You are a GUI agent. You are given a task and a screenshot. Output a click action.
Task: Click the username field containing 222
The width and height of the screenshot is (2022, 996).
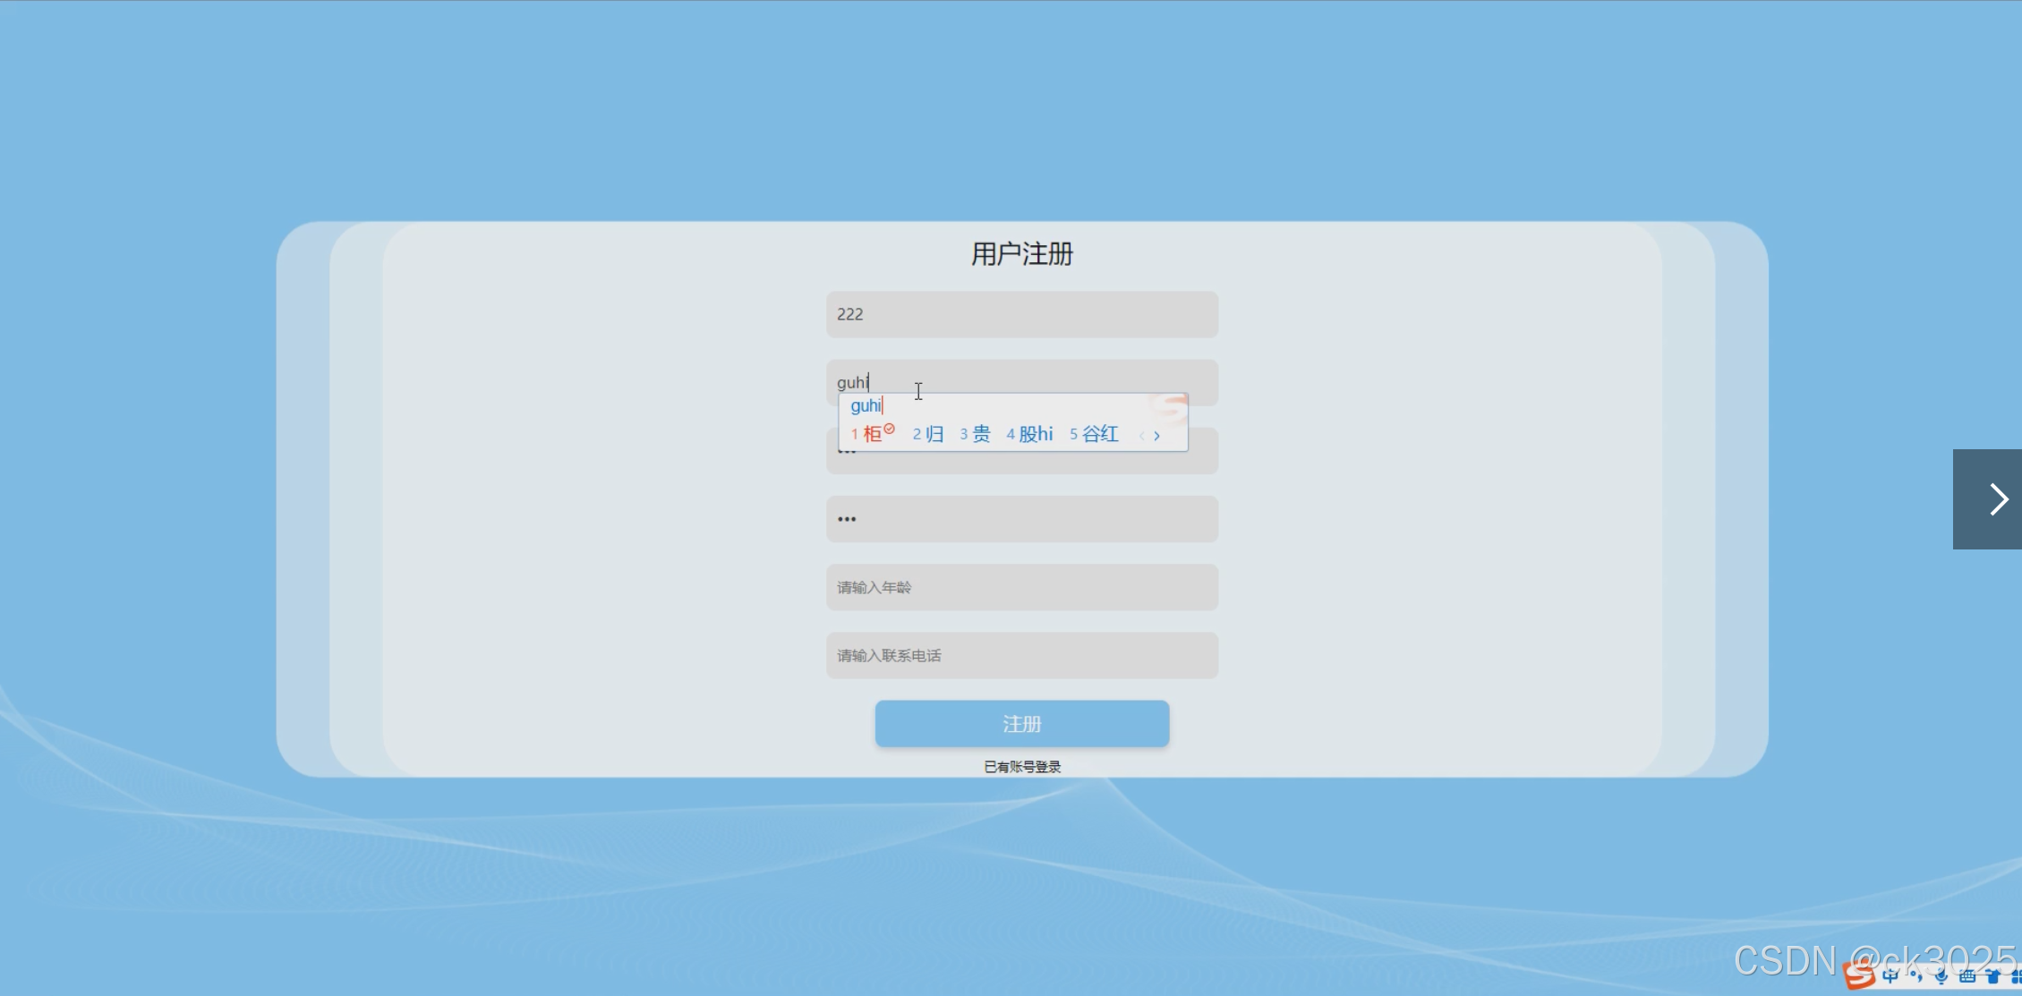[1021, 314]
